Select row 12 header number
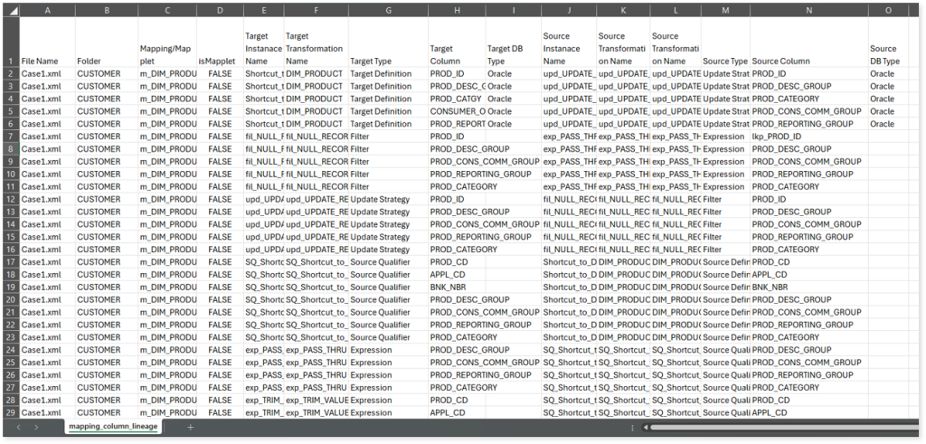Viewport: 926px width, 444px height. pyautogui.click(x=11, y=199)
